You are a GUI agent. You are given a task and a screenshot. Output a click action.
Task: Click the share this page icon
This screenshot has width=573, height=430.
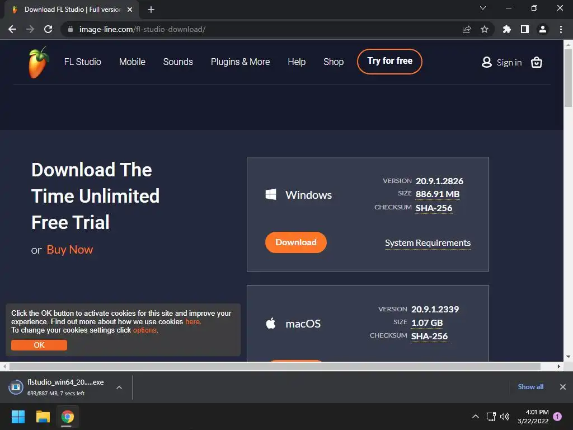click(x=467, y=29)
